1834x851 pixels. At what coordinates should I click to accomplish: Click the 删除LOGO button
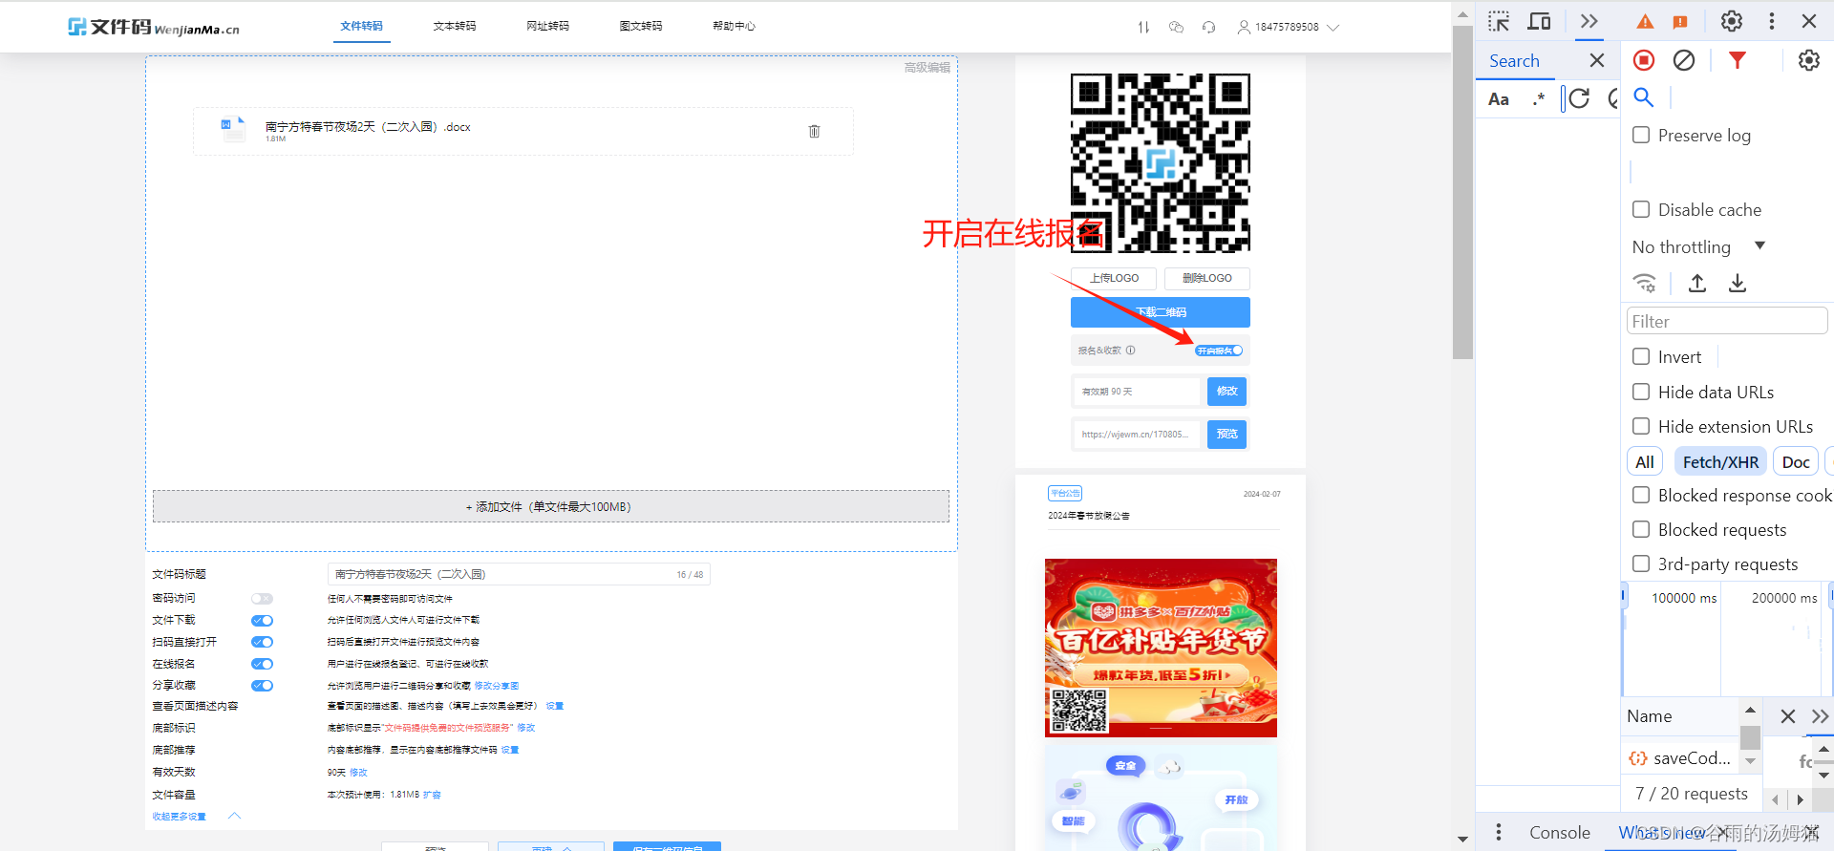click(x=1207, y=278)
